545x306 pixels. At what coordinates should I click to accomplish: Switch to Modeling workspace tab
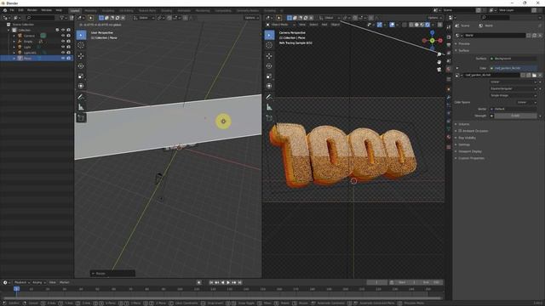pyautogui.click(x=90, y=11)
